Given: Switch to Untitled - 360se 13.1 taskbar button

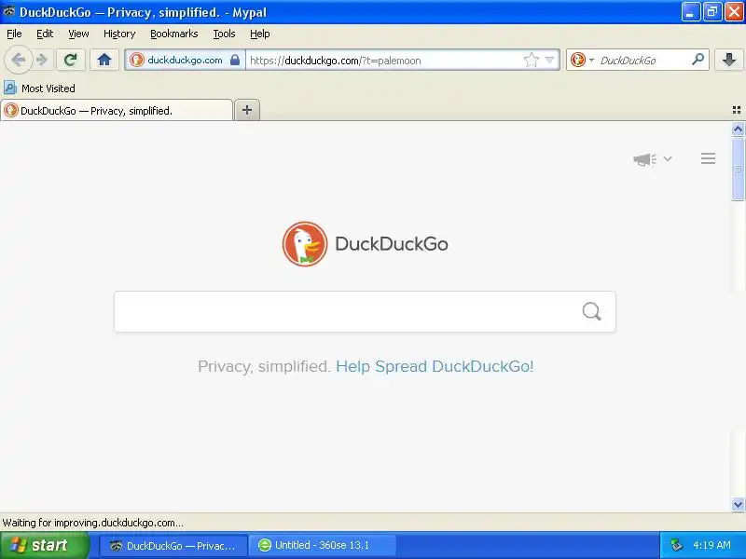Looking at the screenshot, I should coord(323,545).
